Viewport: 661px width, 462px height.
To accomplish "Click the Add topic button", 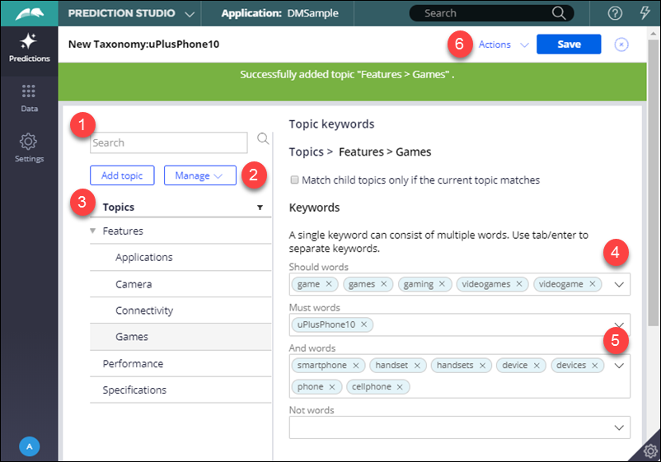I will (x=122, y=175).
